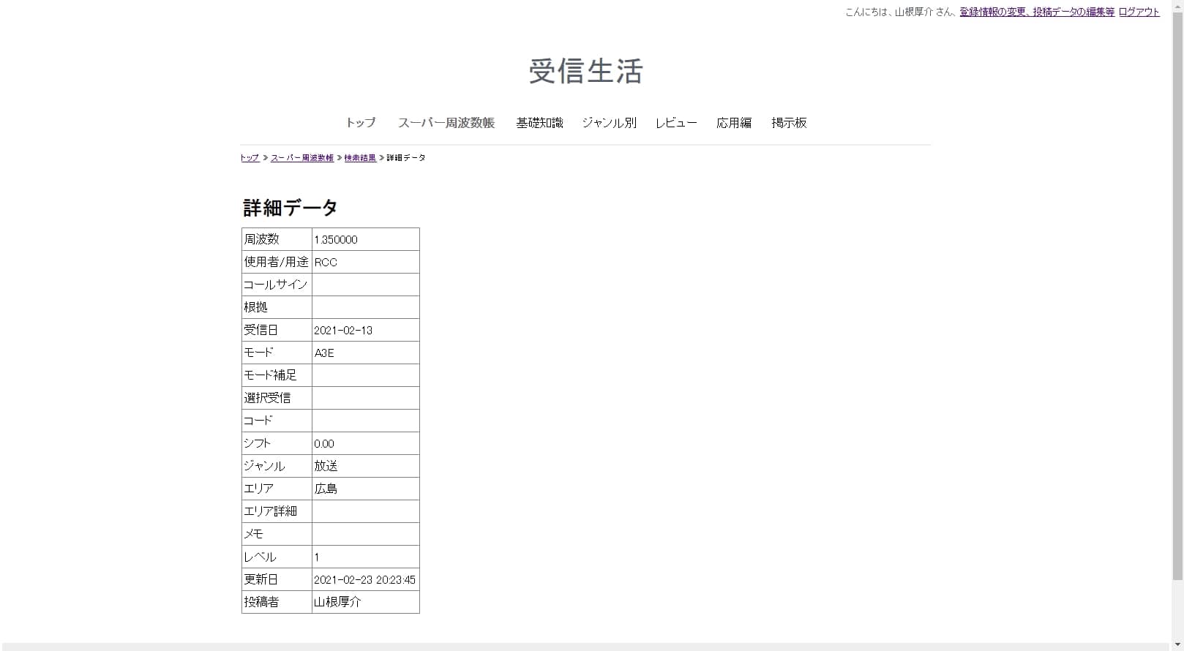Go to 応用編 navigation item
Image resolution: width=1184 pixels, height=651 pixels.
click(x=734, y=123)
